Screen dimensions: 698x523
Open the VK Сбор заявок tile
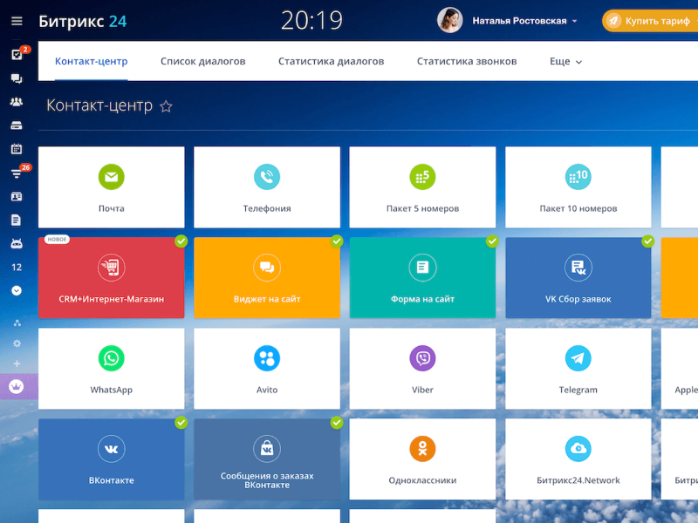click(578, 278)
